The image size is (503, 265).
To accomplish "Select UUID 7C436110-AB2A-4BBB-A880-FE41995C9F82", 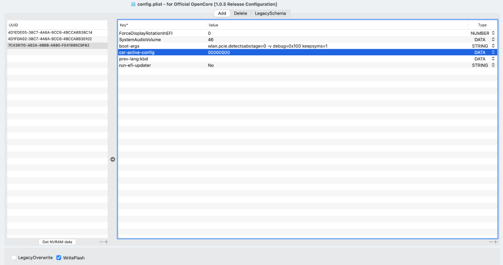I will click(57, 45).
